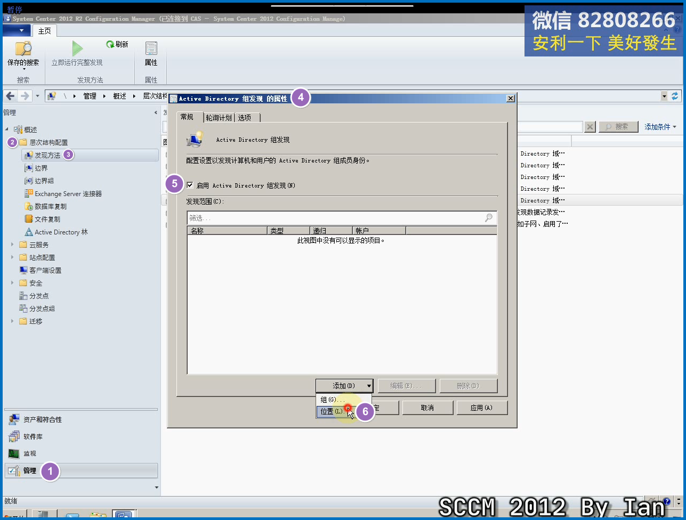
Task: Select the Migration (迁移) folder
Action: click(36, 322)
